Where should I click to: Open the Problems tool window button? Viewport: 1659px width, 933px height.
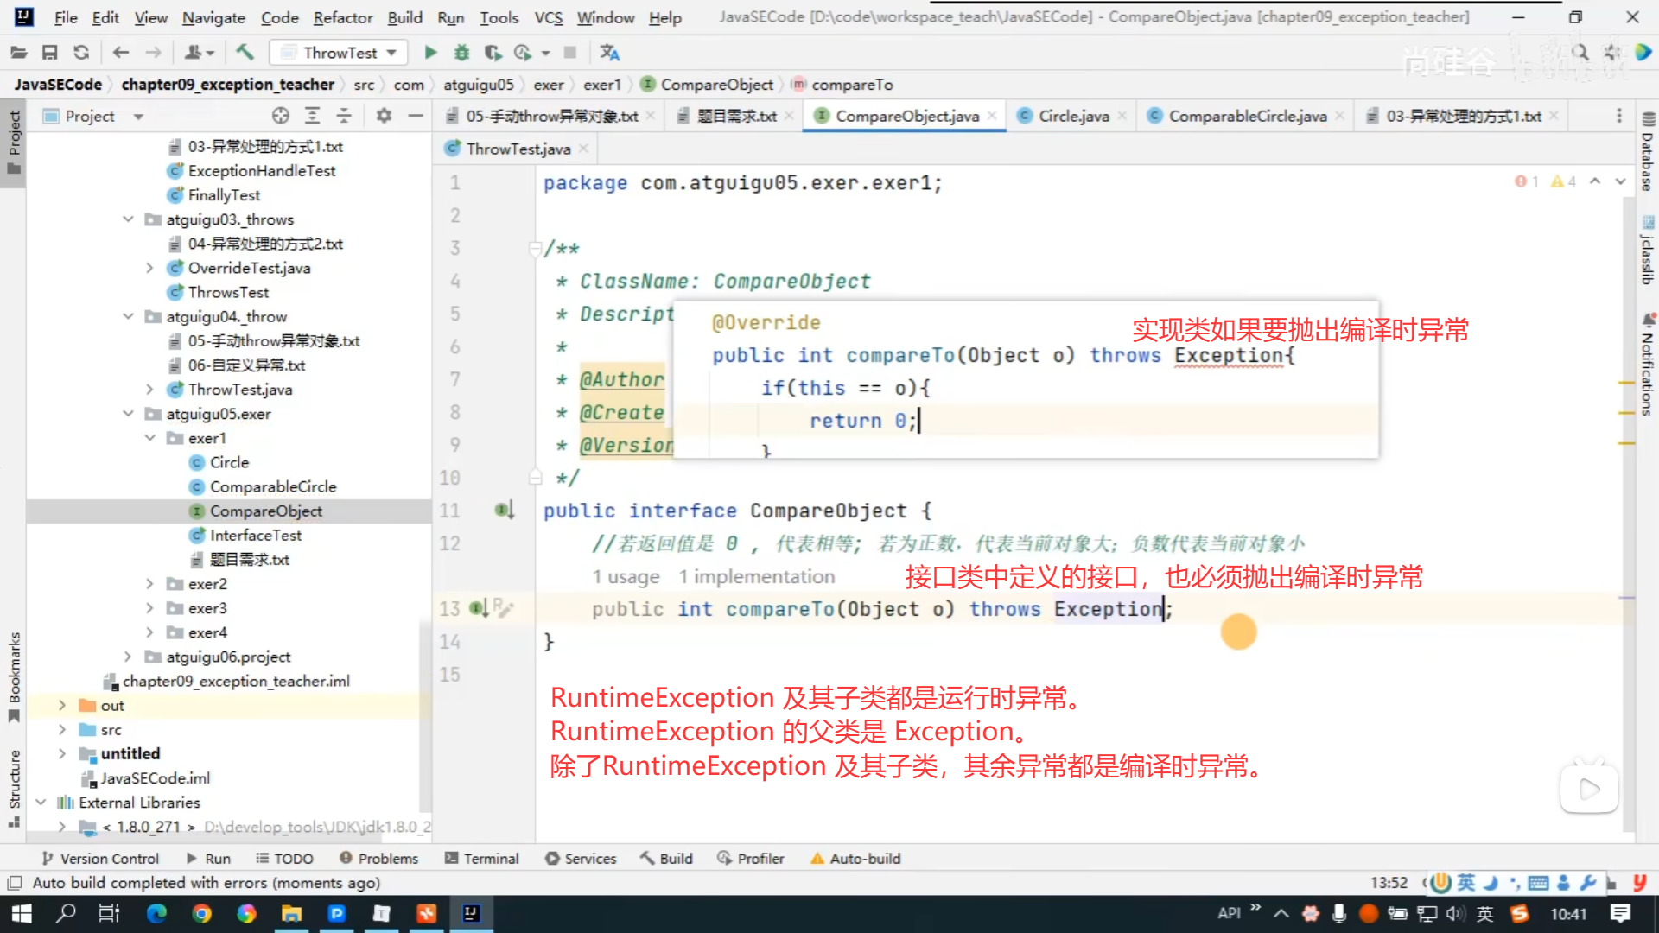coord(378,859)
